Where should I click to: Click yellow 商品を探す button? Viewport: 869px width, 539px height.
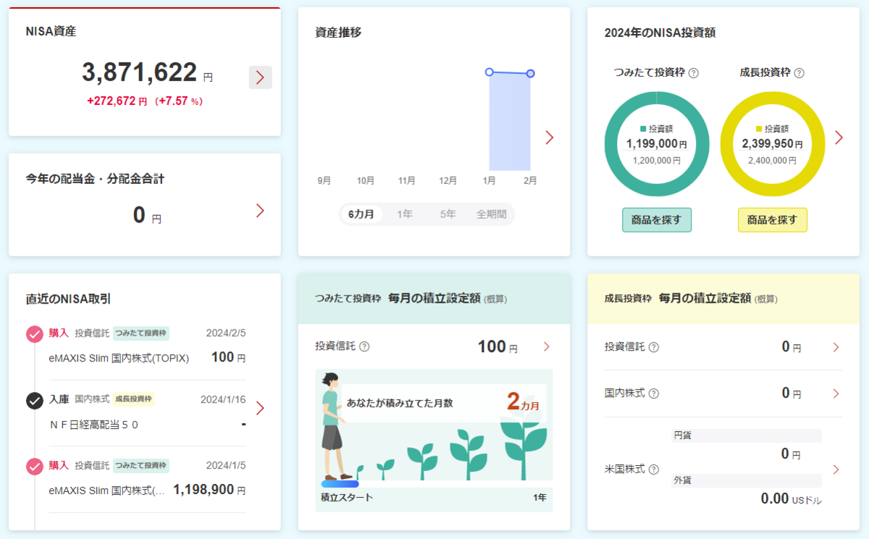pos(773,220)
